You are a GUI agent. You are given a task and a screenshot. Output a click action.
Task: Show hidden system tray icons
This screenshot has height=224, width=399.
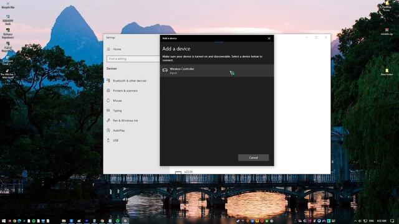coord(355,221)
